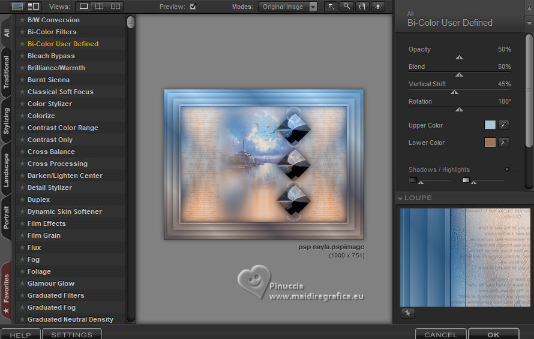The image size is (534, 339).
Task: Click the Shadows slider handle
Action: click(421, 183)
